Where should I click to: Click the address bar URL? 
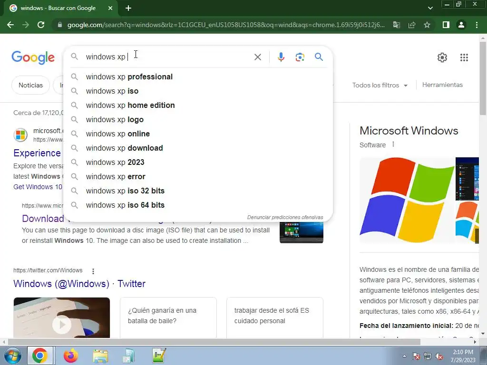[x=226, y=25]
